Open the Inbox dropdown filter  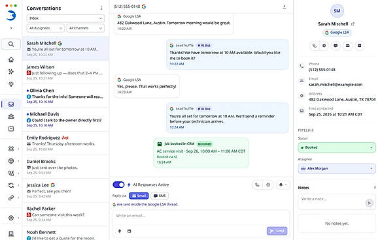coord(65,18)
